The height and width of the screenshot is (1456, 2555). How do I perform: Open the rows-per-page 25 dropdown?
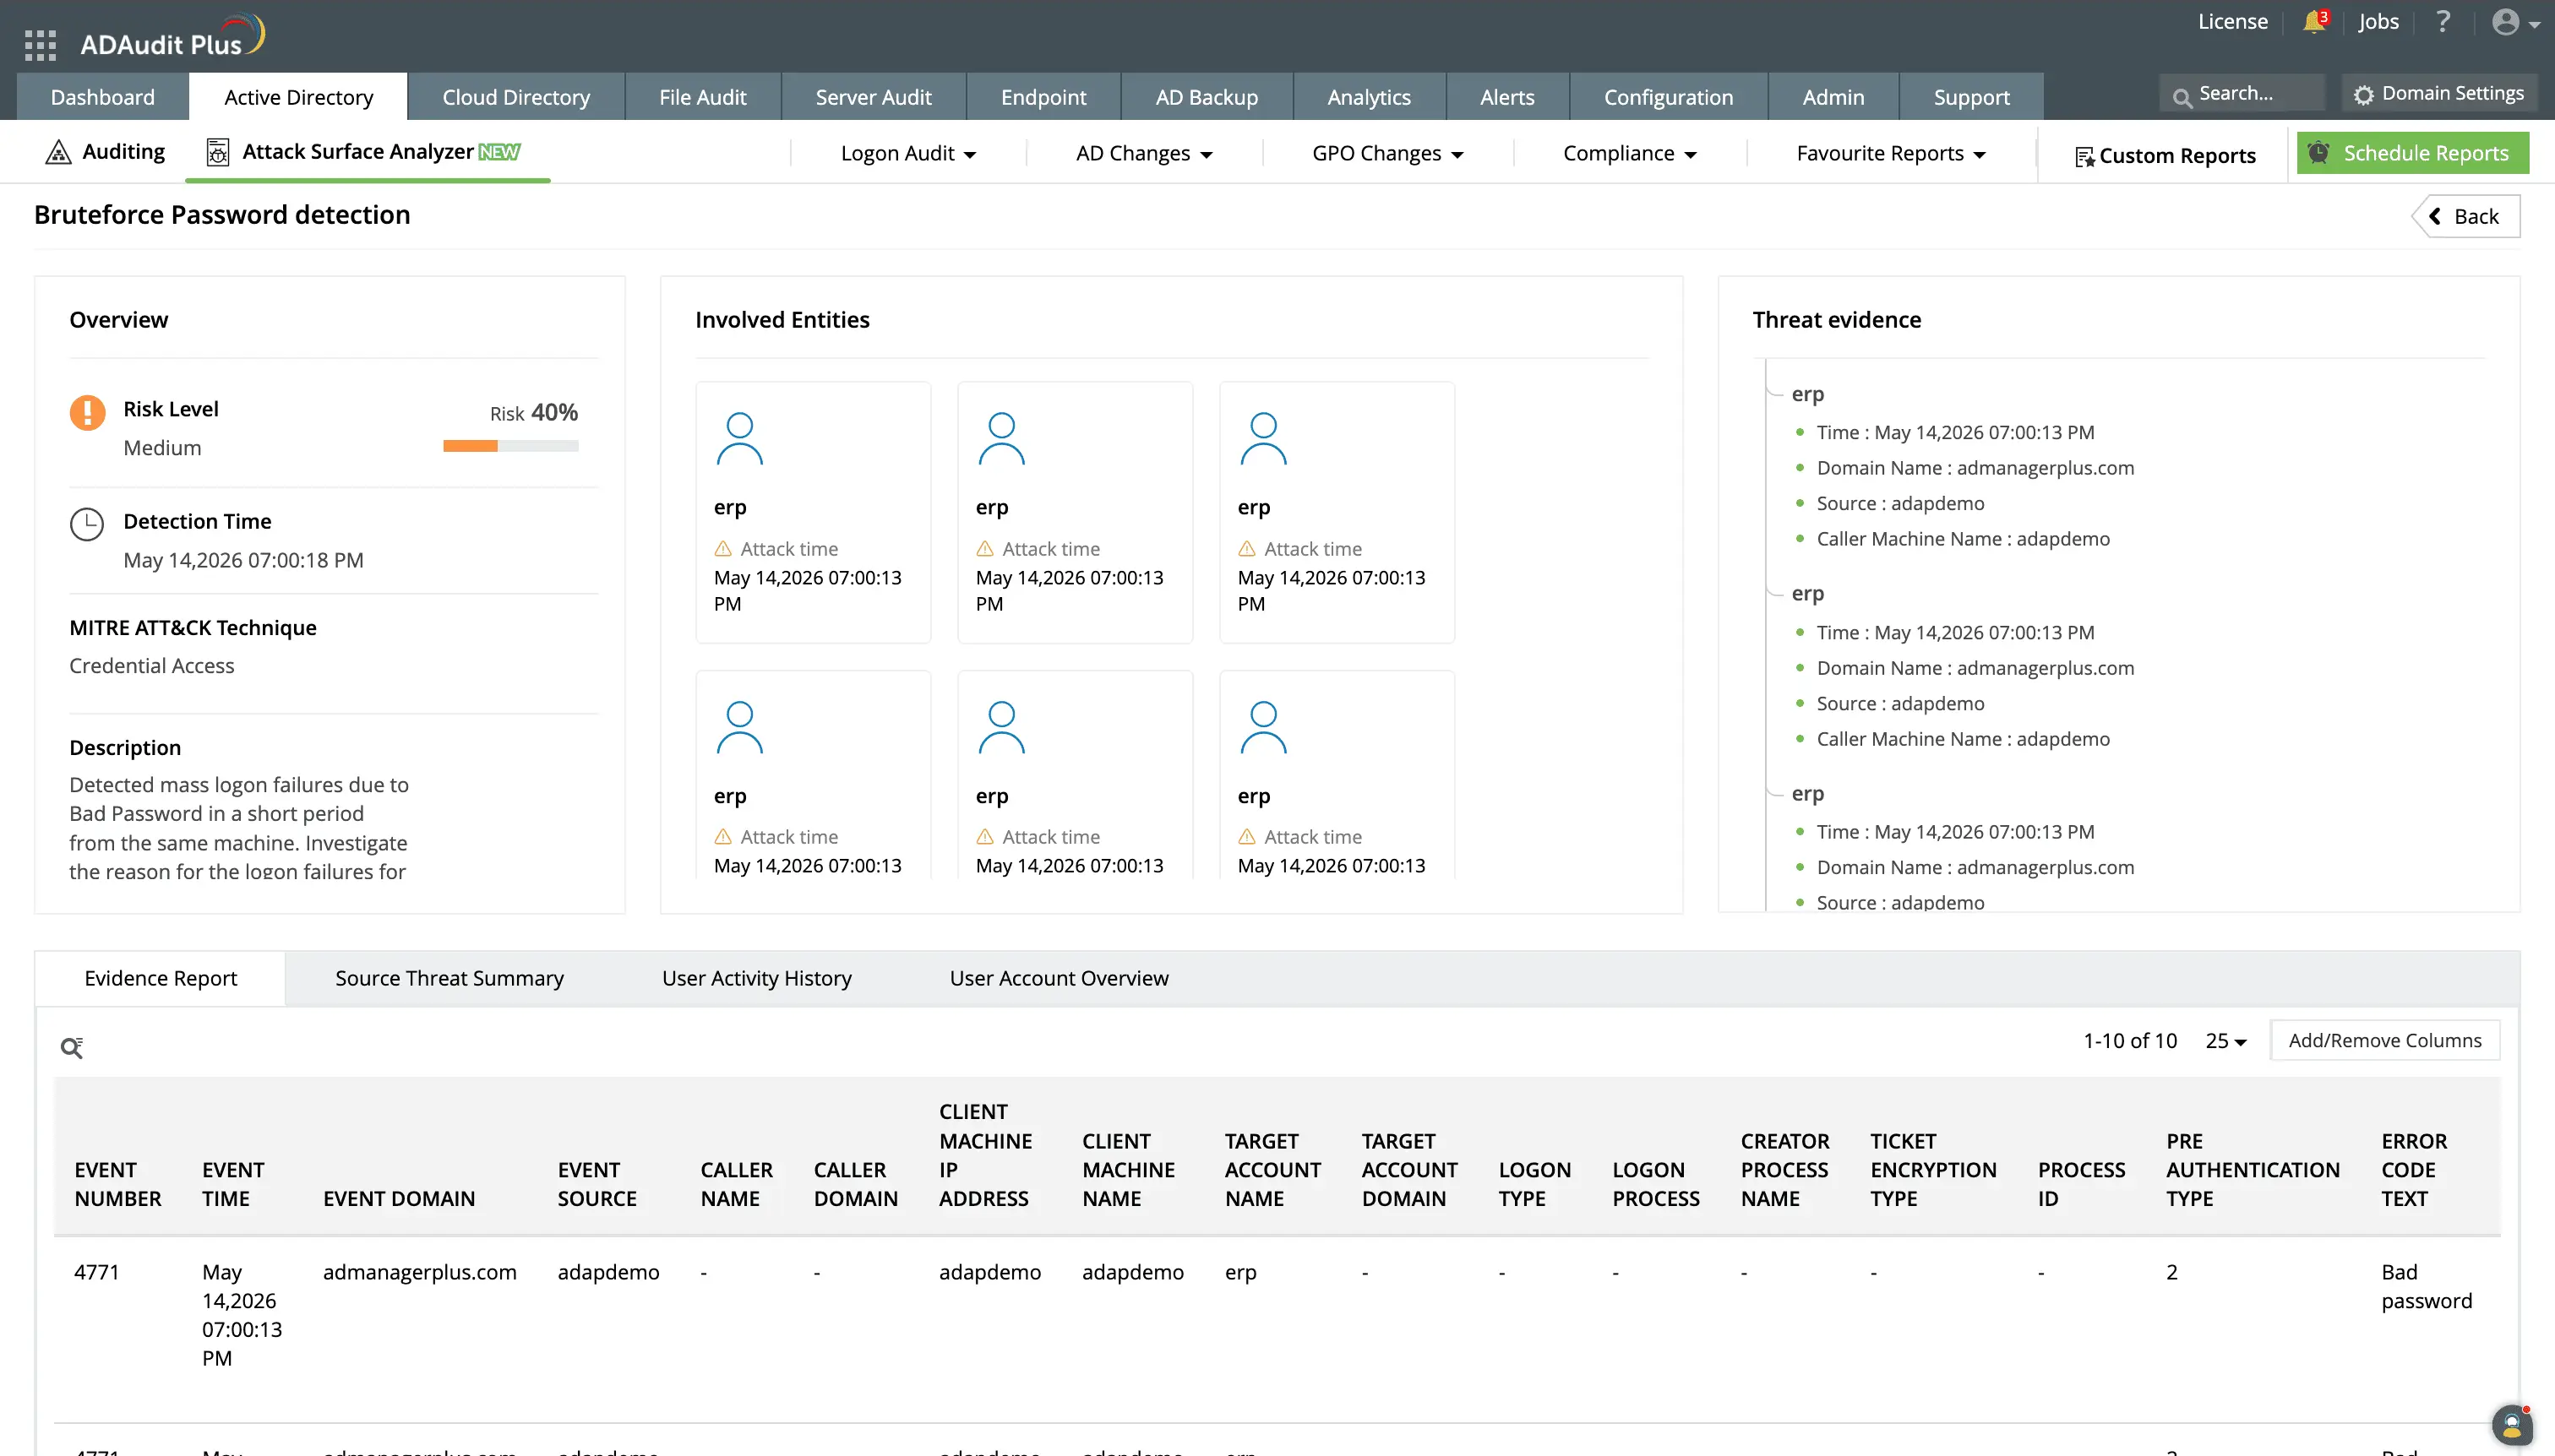(2225, 1041)
